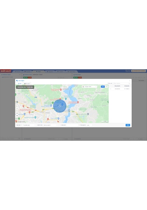
Task: Click the blue save button in dialog
Action: 128,125
